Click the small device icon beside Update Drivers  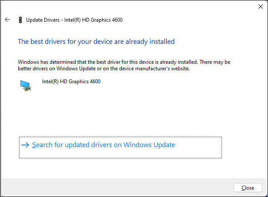[20, 20]
